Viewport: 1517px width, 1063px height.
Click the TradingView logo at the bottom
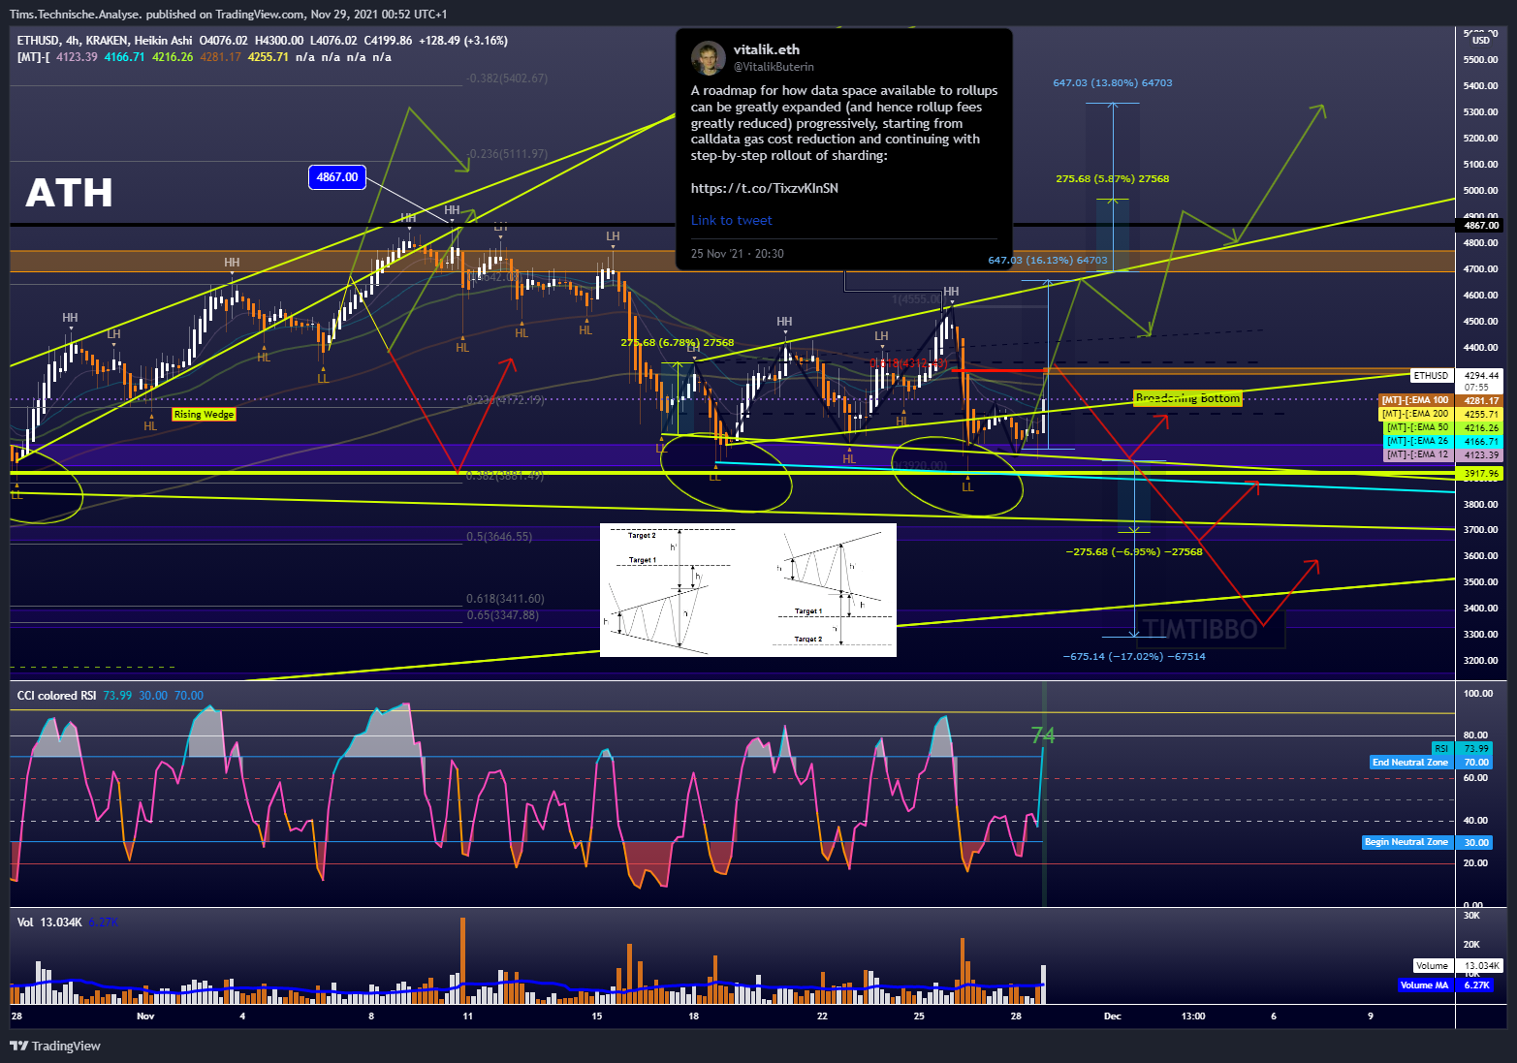[x=55, y=1046]
